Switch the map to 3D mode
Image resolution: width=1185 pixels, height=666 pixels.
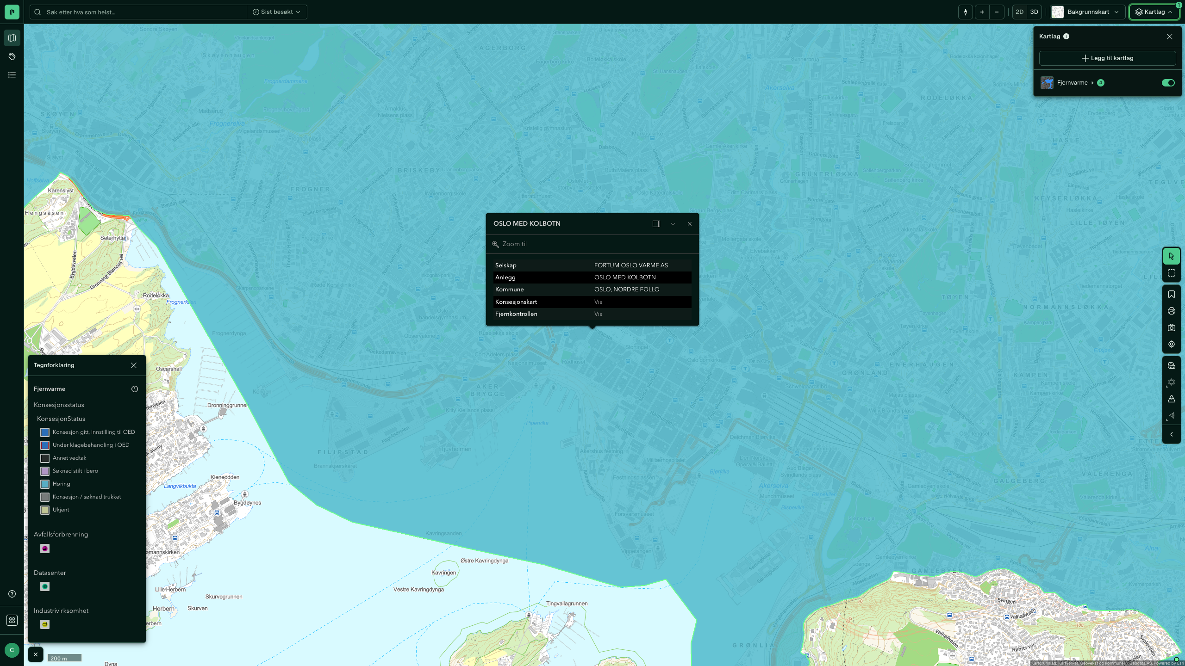tap(1034, 12)
